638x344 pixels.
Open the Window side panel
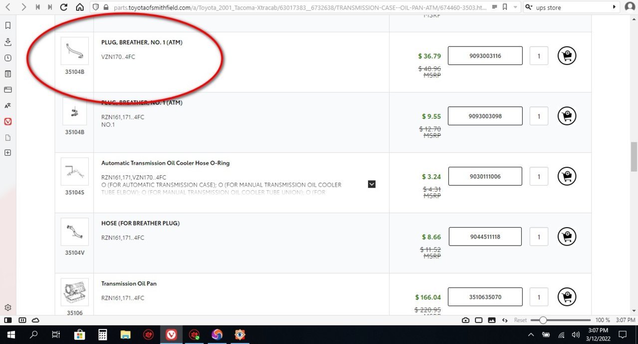point(7,90)
